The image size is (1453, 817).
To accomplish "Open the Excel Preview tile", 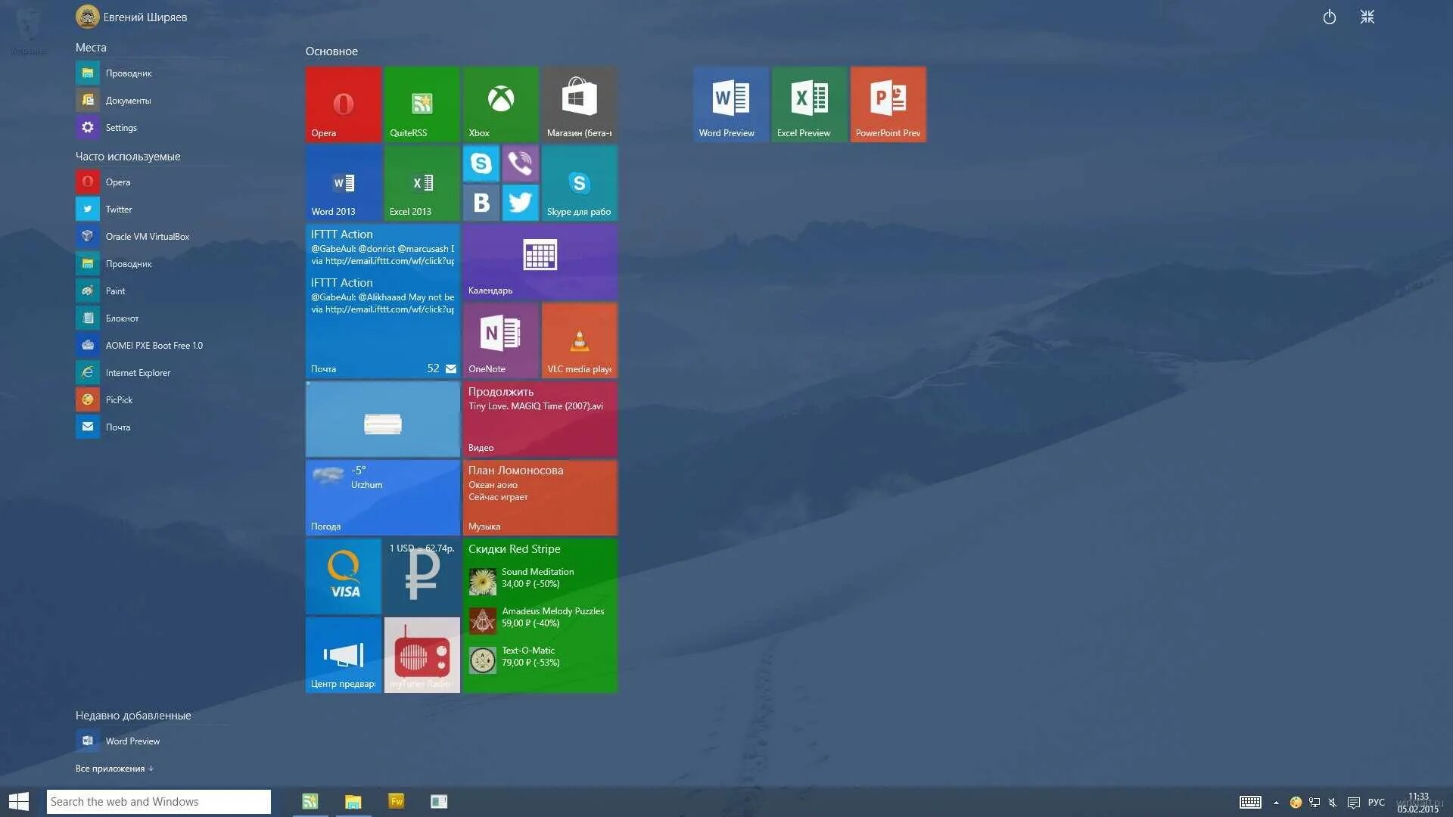I will click(809, 104).
